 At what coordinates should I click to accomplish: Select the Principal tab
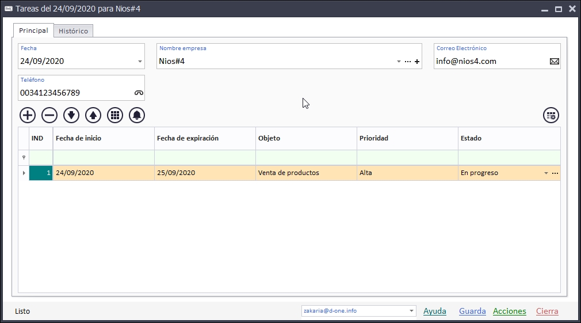point(33,31)
